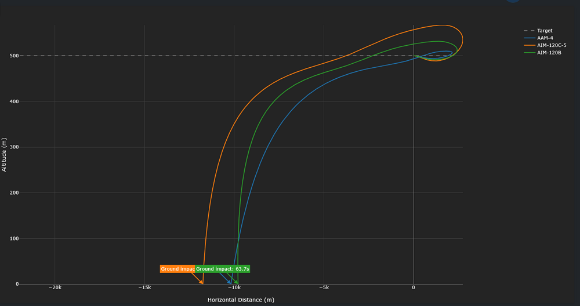
Task: Click the 300 altitude tick label
Action: click(14, 147)
